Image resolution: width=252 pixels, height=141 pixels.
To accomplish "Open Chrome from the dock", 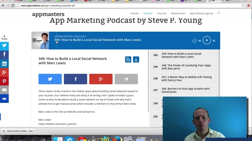I will click(x=82, y=139).
